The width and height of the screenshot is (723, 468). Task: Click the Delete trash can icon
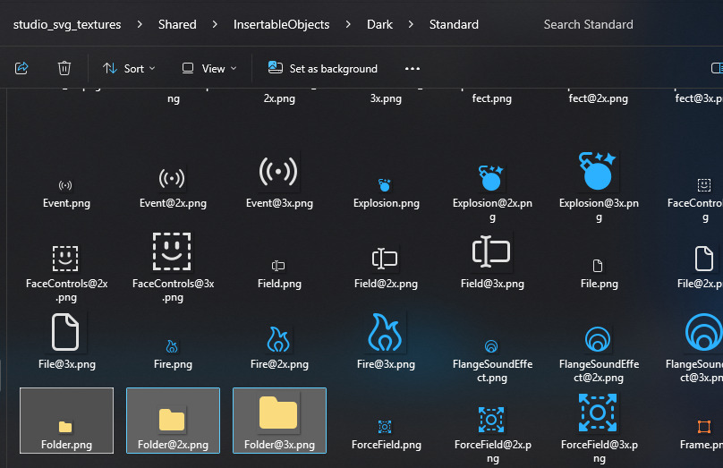pyautogui.click(x=64, y=68)
